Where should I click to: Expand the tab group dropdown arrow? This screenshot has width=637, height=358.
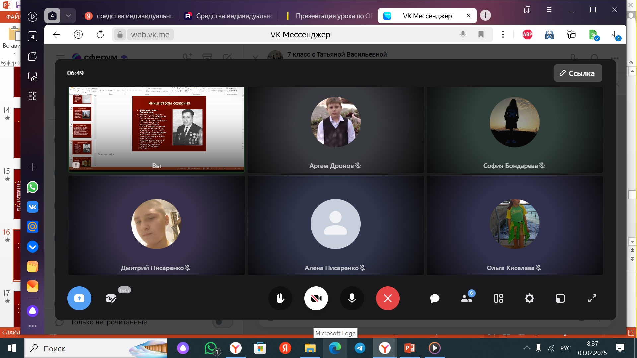[68, 16]
